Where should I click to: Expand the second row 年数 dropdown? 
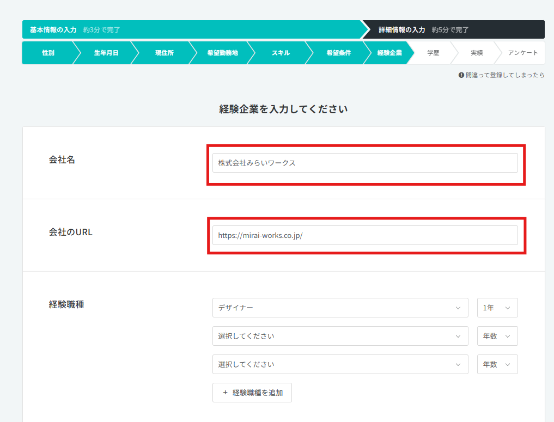[497, 336]
